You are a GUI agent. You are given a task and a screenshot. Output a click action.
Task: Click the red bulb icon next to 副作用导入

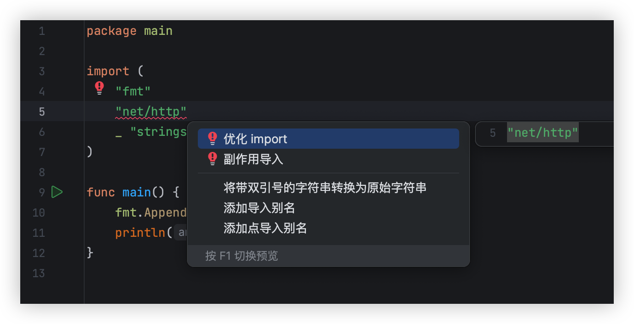click(x=212, y=159)
